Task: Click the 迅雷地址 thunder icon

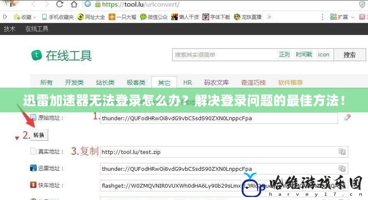Action: point(33,168)
